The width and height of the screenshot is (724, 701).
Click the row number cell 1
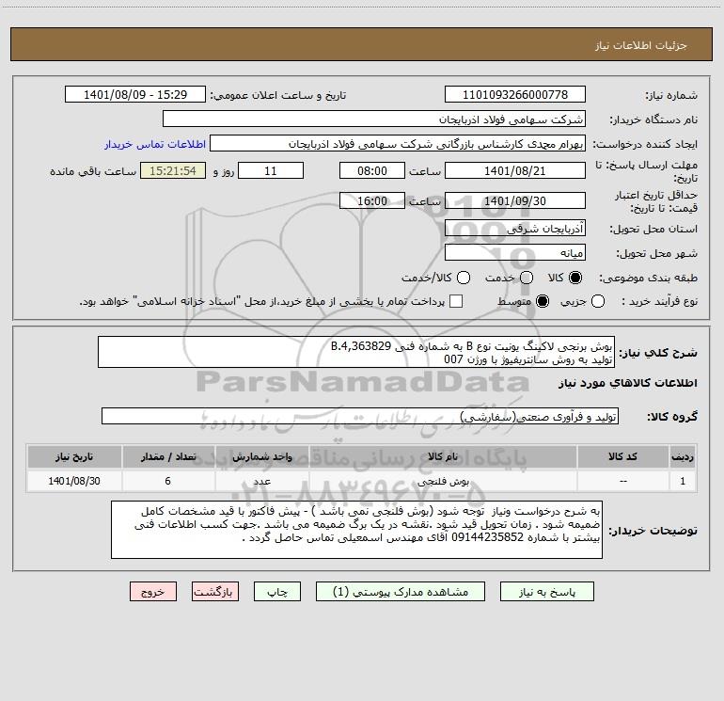click(x=683, y=481)
